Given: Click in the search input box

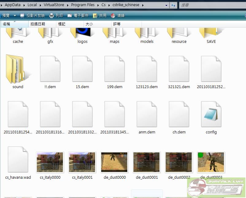Looking at the screenshot, I should [212, 5].
